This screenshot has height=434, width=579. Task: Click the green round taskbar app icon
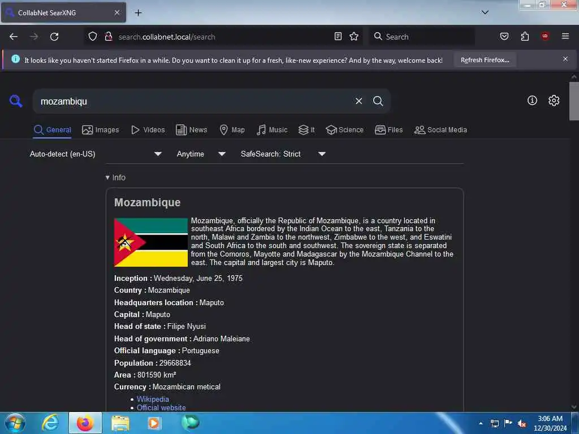coord(190,423)
